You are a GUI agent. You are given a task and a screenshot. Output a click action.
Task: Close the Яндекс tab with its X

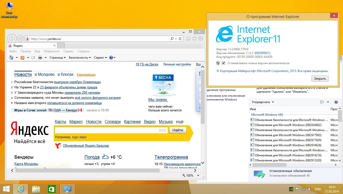point(54,45)
